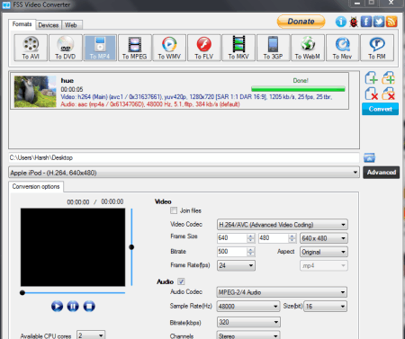This screenshot has width=405, height=339.
Task: Click the play button under preview
Action: click(57, 307)
